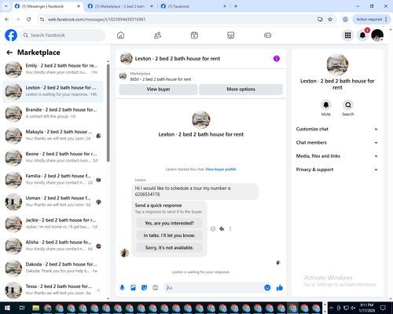This screenshot has width=393, height=314.
Task: Open Windows notification center icon
Action: click(x=383, y=308)
